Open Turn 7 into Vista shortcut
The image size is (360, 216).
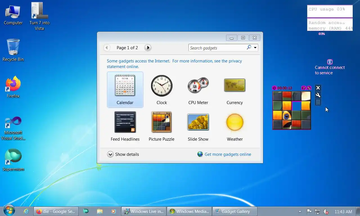click(39, 16)
